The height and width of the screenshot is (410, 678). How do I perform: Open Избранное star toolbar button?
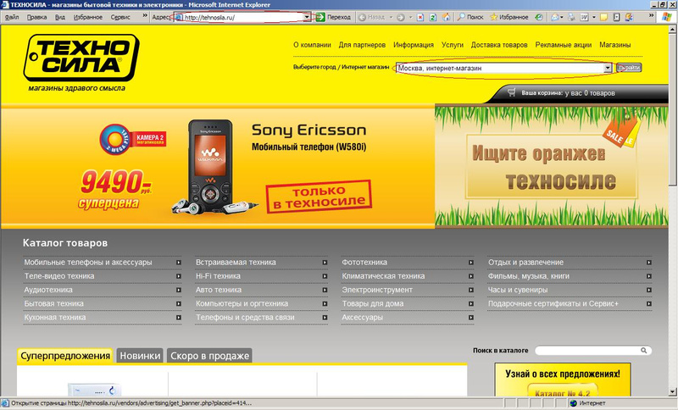[509, 17]
